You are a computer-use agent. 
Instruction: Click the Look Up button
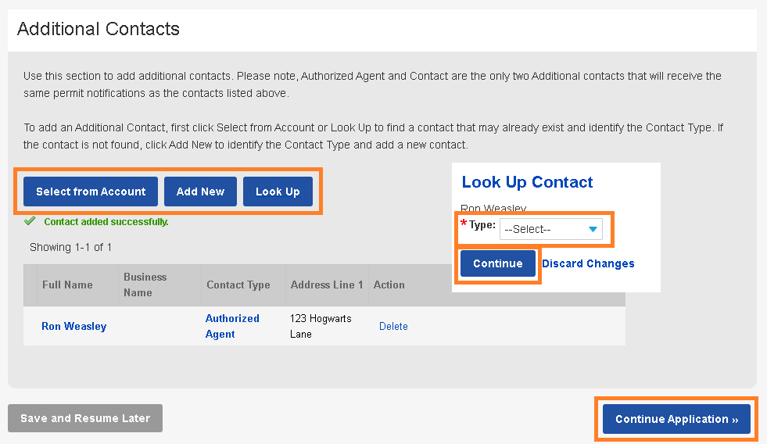coord(278,192)
